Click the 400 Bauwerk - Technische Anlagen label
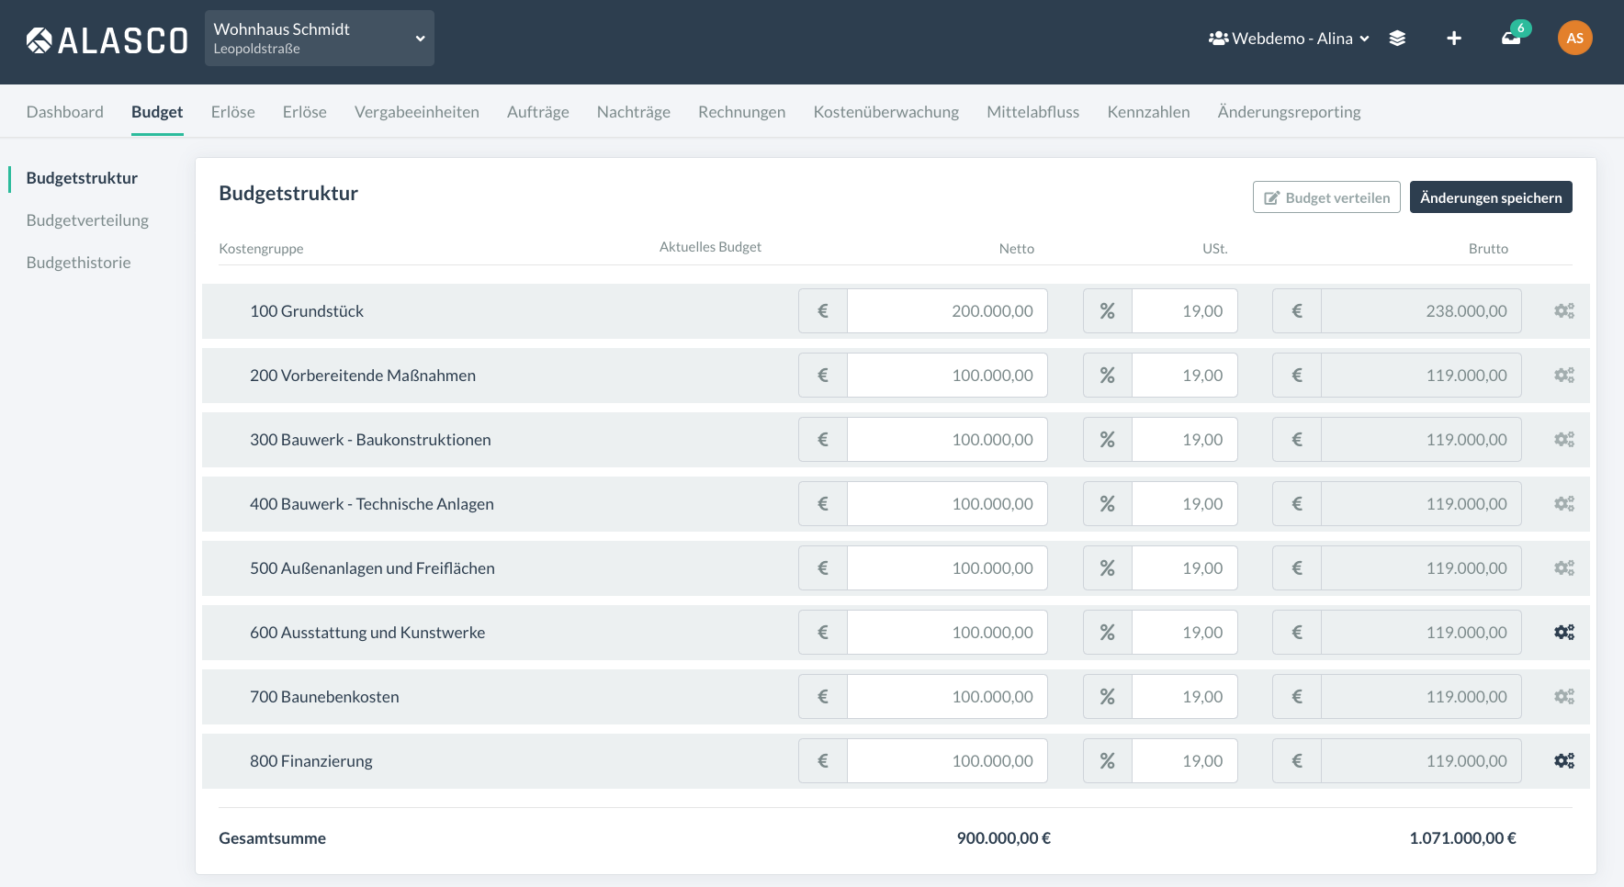Image resolution: width=1624 pixels, height=887 pixels. pyautogui.click(x=372, y=504)
